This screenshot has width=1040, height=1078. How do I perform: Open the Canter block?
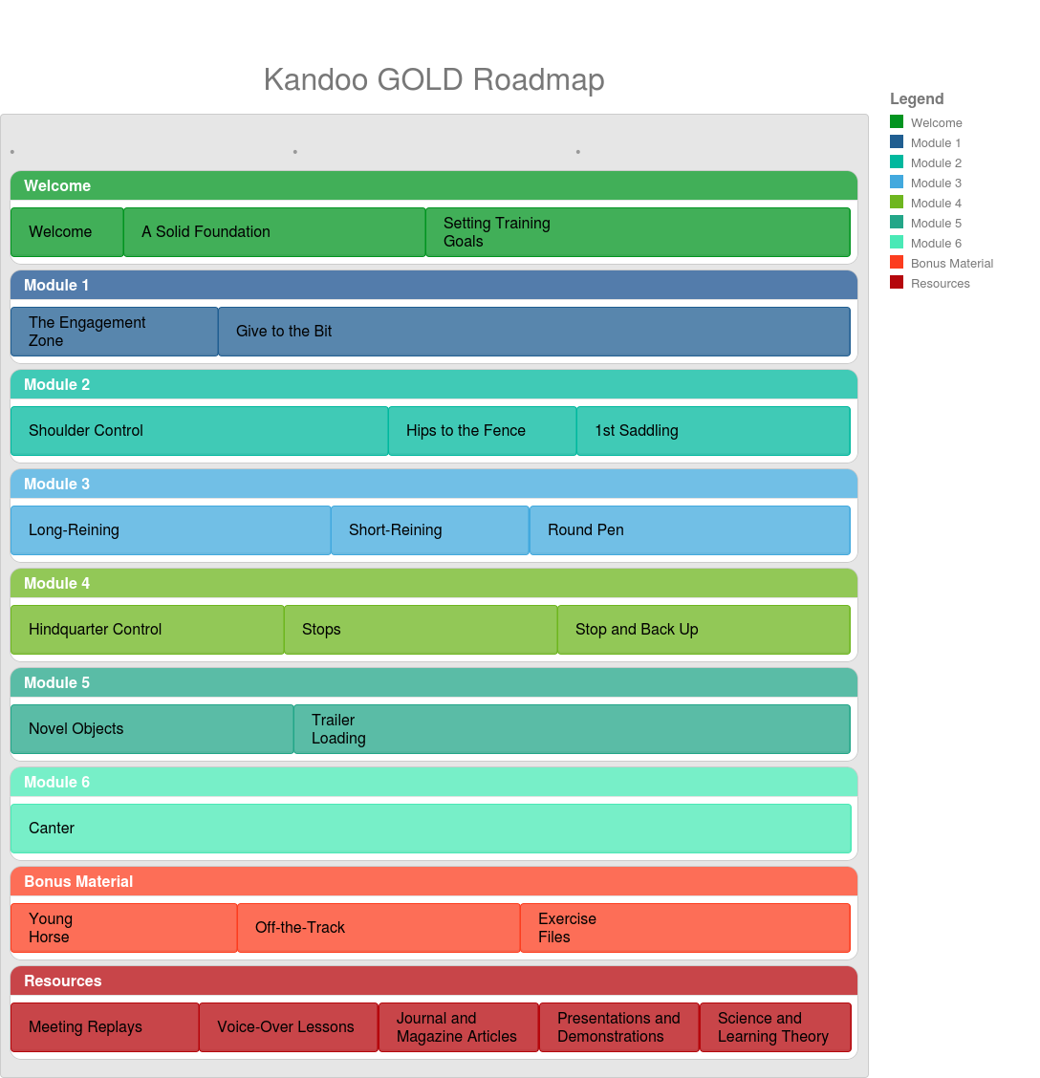(x=431, y=829)
